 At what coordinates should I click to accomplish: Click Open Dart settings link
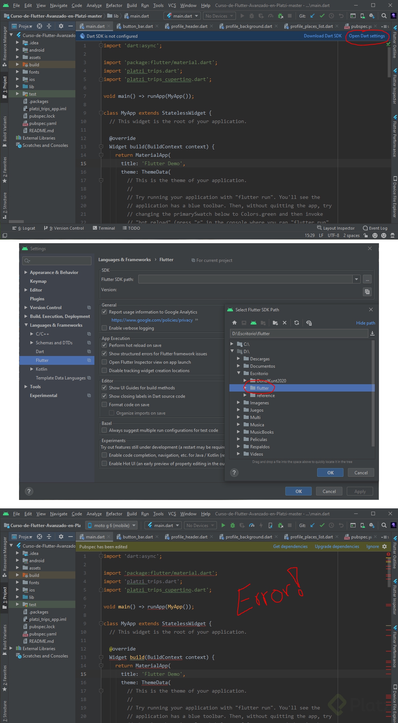coord(367,36)
